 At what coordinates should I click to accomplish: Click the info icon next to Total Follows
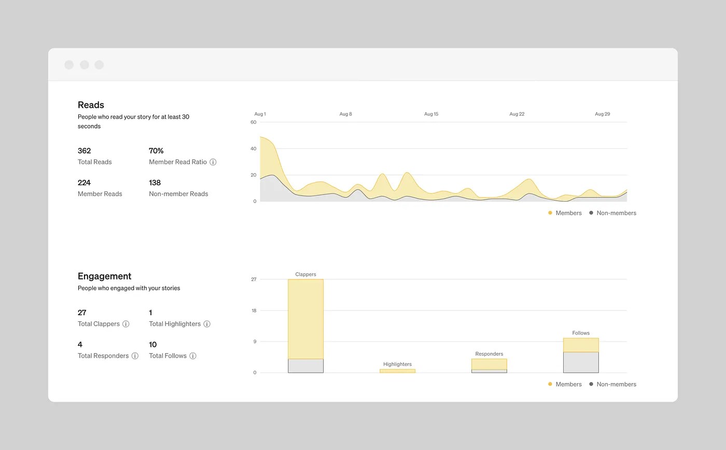pos(193,356)
